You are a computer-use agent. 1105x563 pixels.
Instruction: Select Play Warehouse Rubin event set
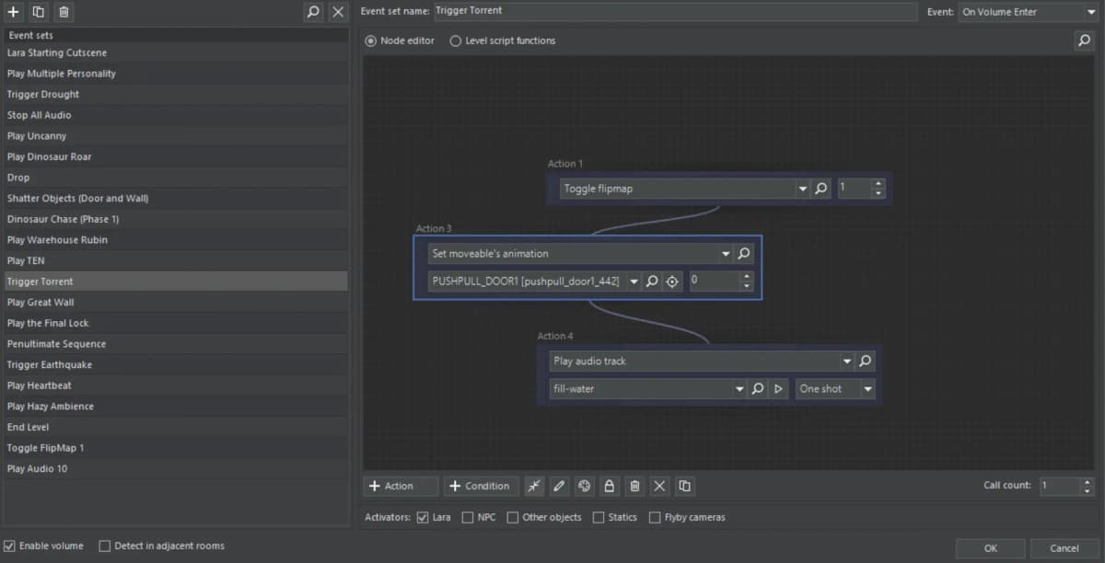tap(175, 240)
